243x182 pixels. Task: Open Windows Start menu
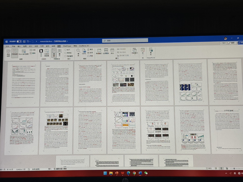point(105,173)
